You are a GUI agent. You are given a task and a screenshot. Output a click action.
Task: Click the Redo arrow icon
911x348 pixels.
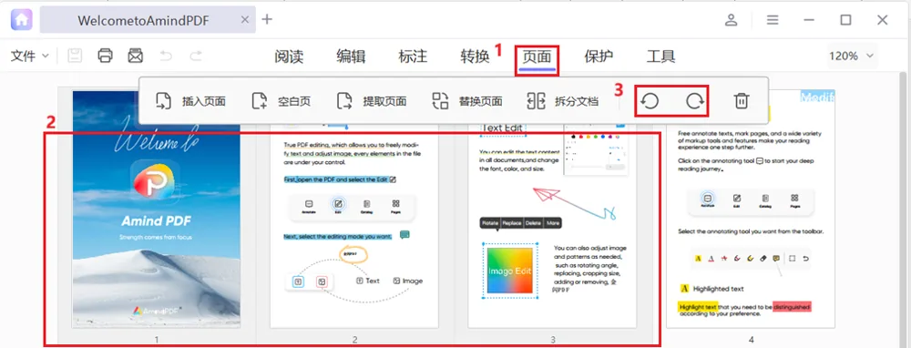click(196, 56)
